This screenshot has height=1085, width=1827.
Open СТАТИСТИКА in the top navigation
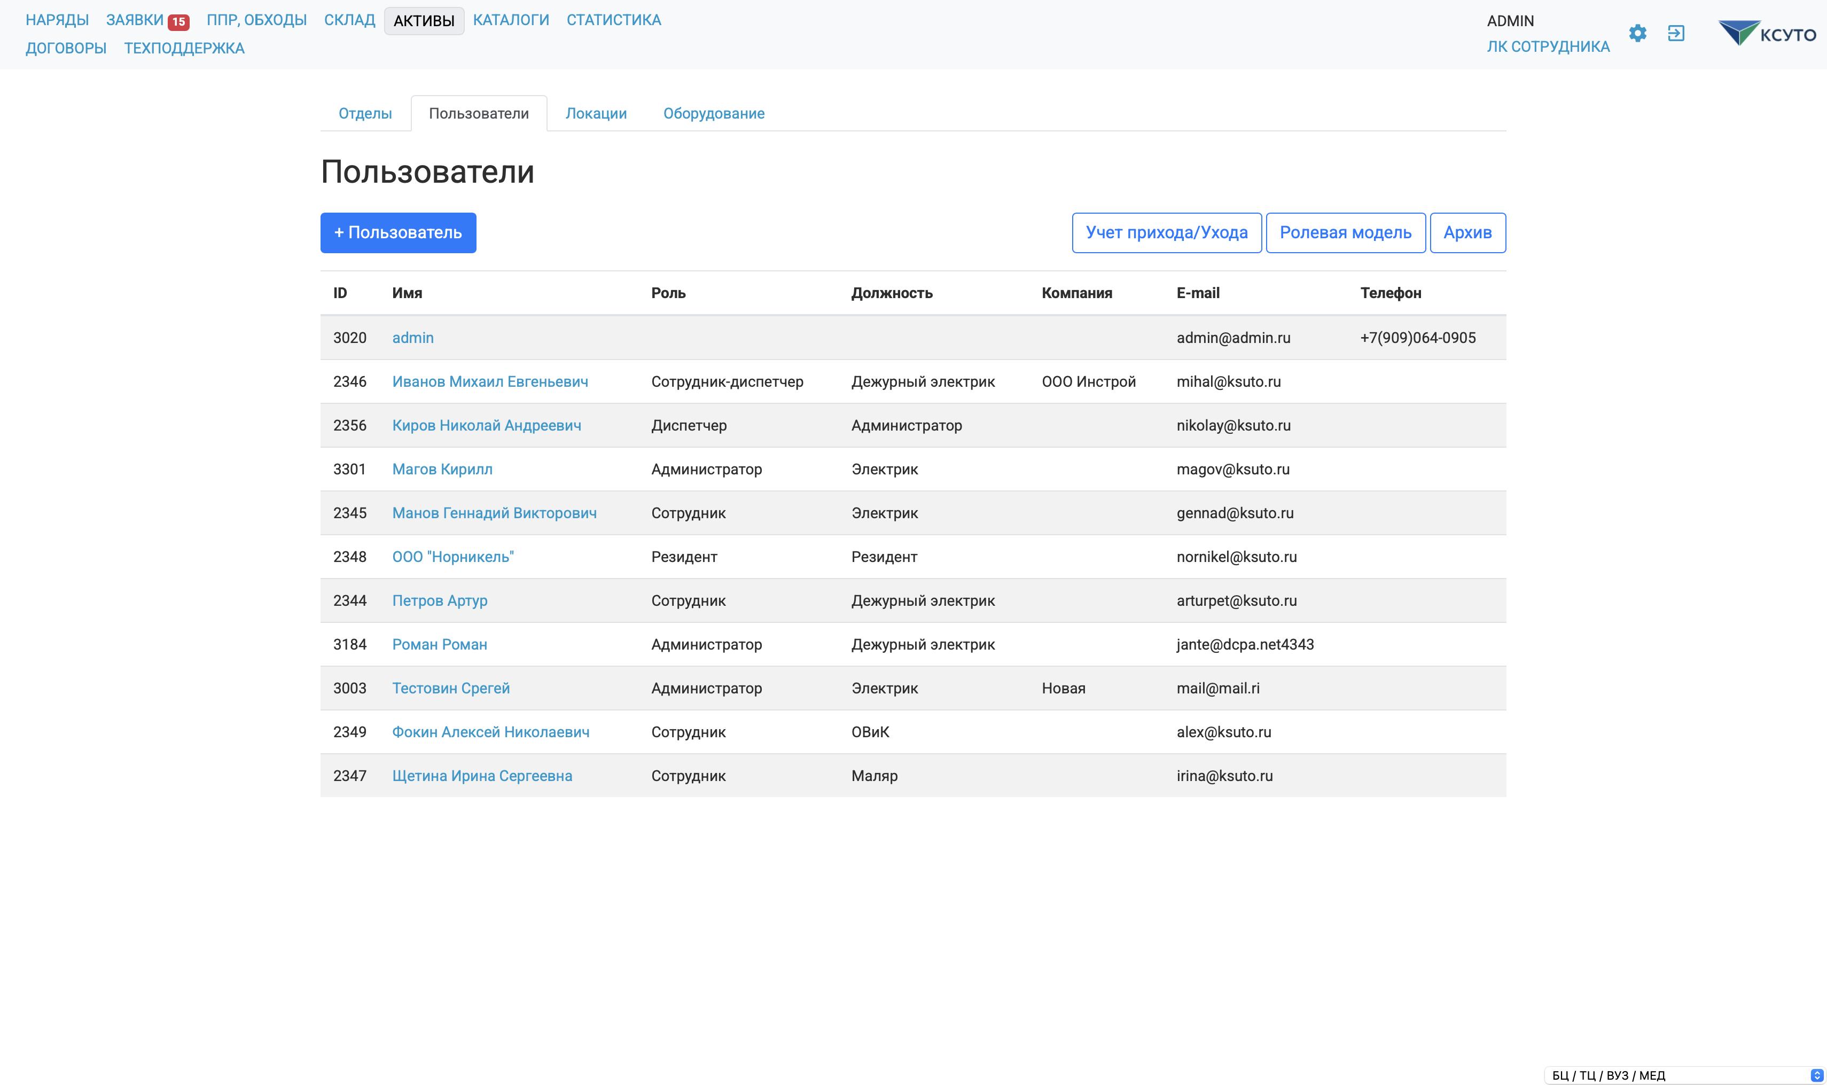[x=613, y=20]
